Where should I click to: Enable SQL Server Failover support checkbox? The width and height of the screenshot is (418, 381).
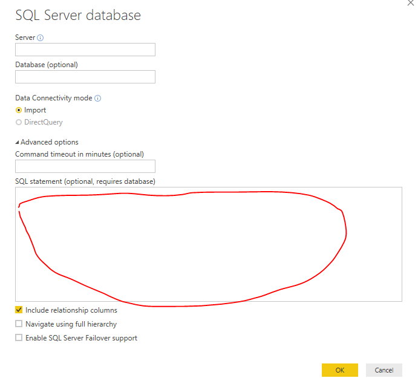click(19, 337)
